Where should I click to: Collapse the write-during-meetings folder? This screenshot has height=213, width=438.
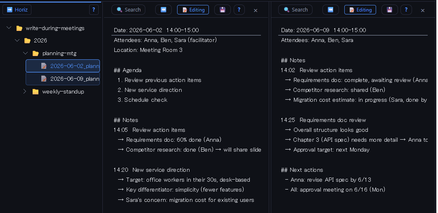(9, 28)
